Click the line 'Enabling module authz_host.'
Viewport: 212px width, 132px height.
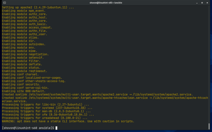click(x=25, y=18)
